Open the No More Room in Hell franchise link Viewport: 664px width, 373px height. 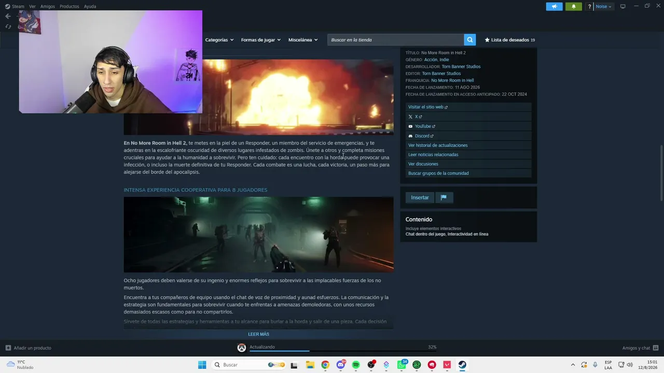(x=452, y=80)
